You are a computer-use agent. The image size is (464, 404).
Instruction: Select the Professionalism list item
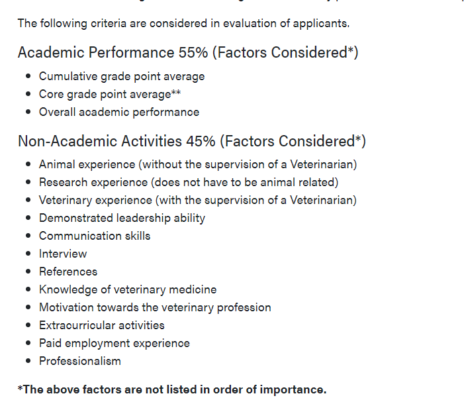(x=80, y=361)
